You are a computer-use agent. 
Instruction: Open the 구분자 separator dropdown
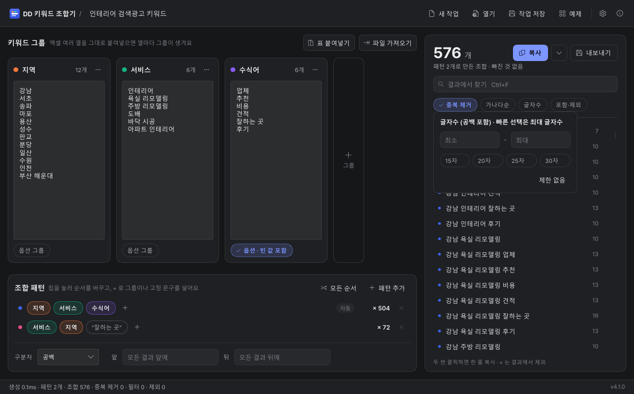68,357
